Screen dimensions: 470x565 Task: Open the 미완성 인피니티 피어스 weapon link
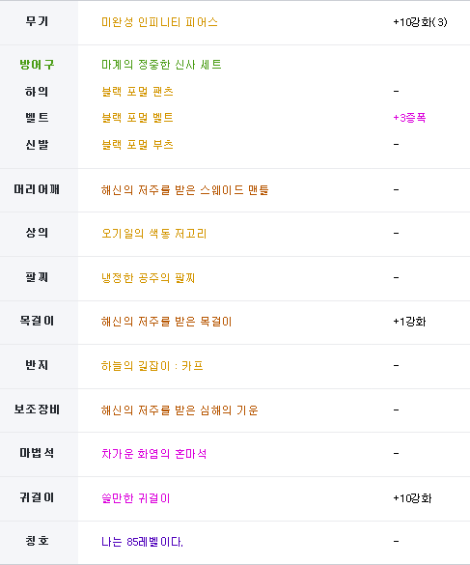point(159,22)
